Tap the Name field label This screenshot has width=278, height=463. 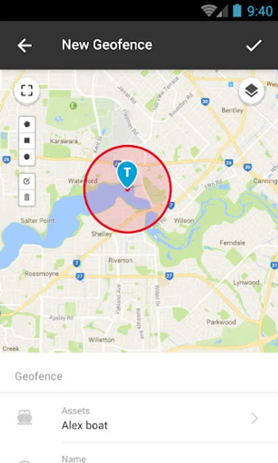click(x=74, y=459)
